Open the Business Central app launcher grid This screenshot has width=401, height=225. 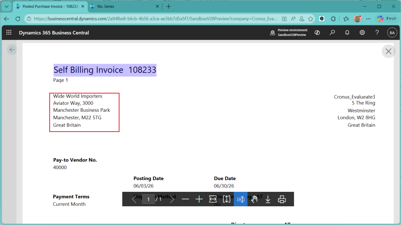(x=9, y=33)
